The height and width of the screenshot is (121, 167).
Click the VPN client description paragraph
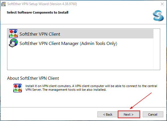pos(91,88)
